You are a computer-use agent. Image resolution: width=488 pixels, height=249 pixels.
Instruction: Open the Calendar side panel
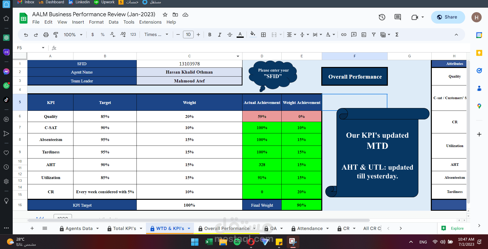click(x=479, y=35)
